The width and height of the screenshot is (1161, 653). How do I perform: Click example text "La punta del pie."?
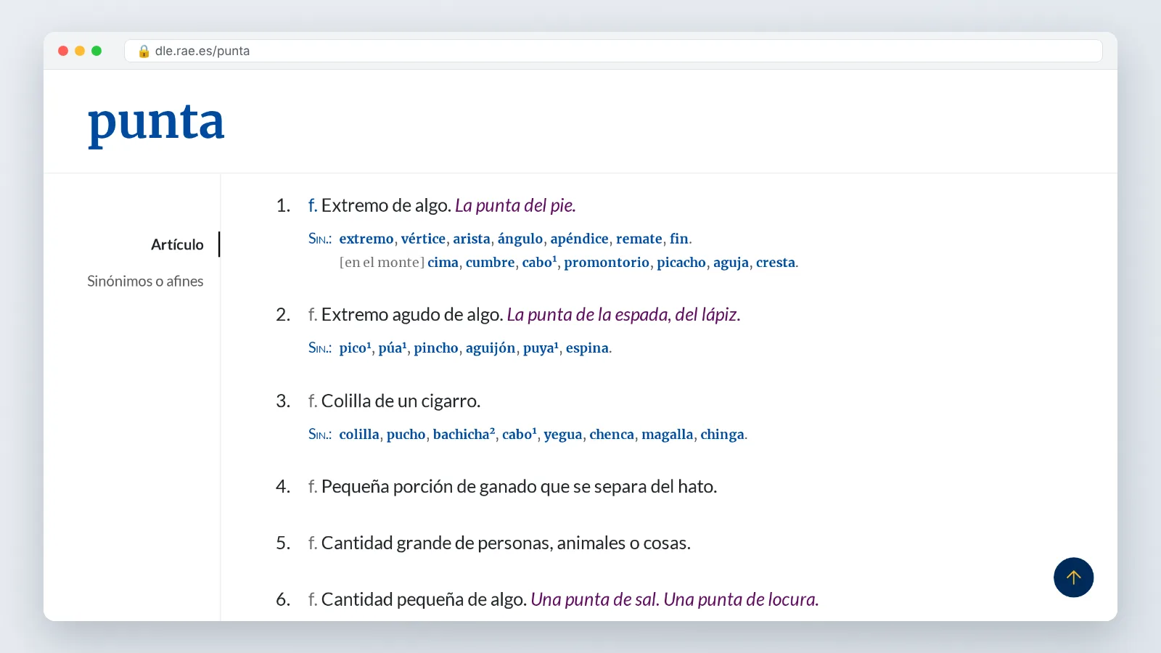tap(515, 205)
